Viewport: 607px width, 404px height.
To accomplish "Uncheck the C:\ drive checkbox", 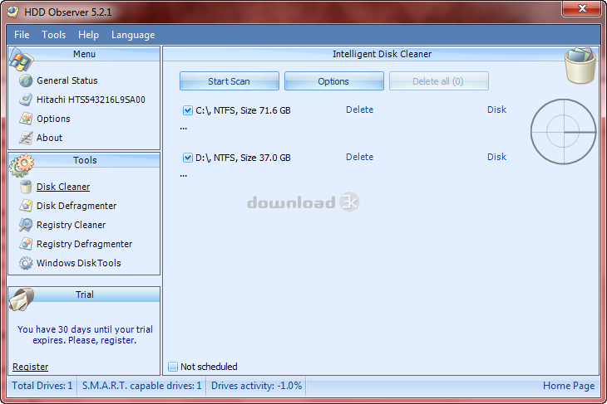I will pos(188,110).
